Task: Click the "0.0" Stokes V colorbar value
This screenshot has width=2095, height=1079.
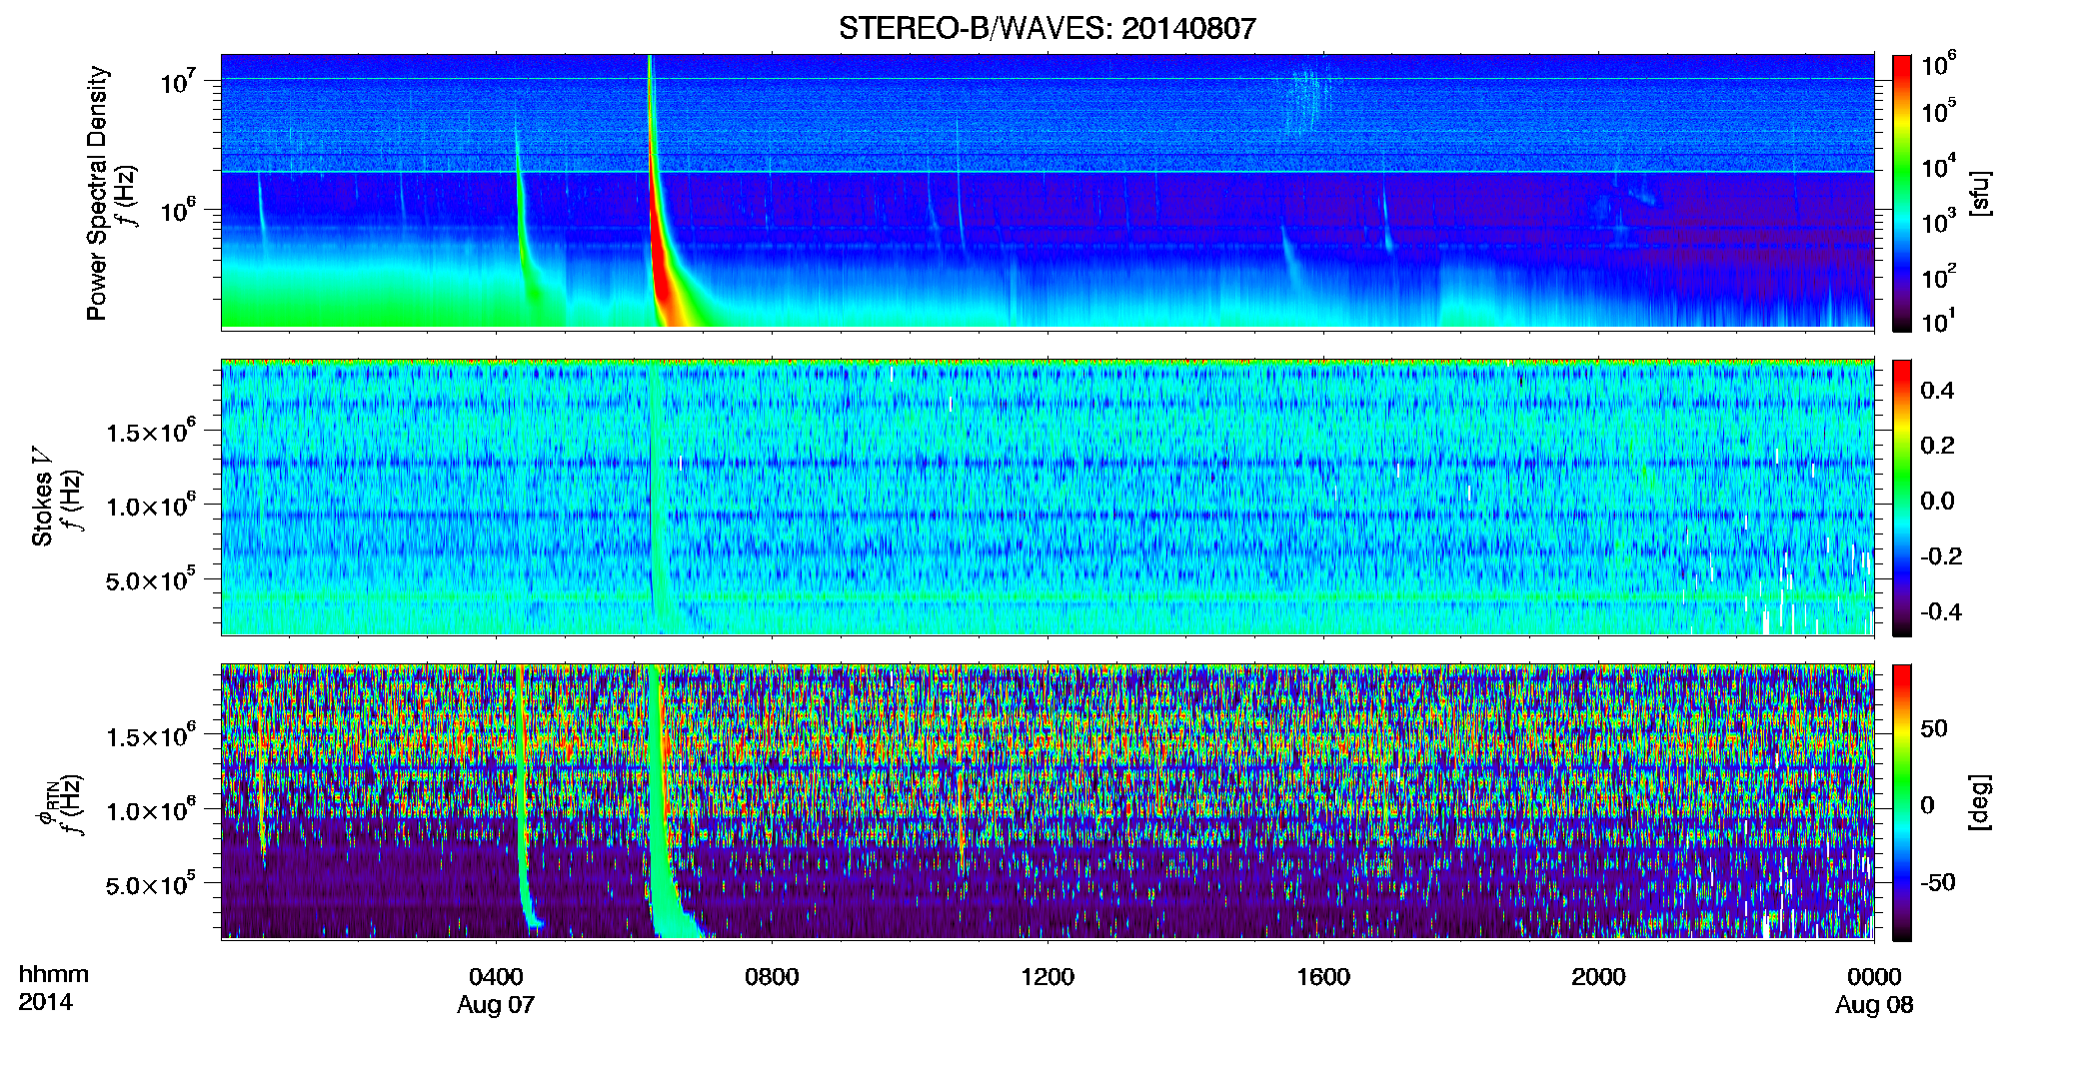Action: point(1937,502)
